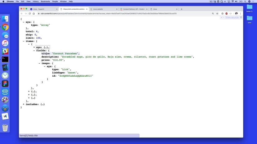Launch Figma from the dock
The width and height of the screenshot is (257, 144).
tap(5, 84)
